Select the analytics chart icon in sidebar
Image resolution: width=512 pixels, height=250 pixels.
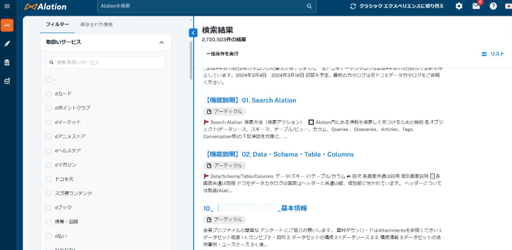pyautogui.click(x=7, y=81)
